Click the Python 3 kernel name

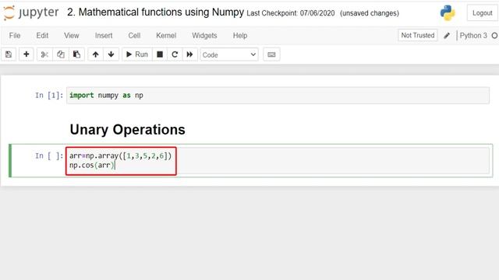pos(473,36)
